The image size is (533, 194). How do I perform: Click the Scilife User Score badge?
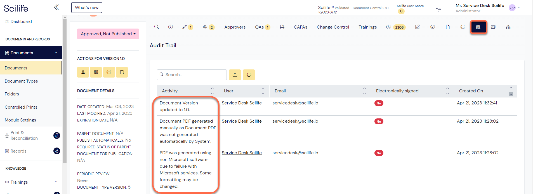[x=401, y=11]
